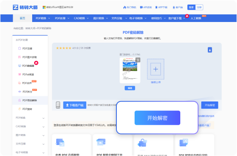Go to the 首页 tab
The width and height of the screenshot is (237, 156).
click(x=22, y=18)
